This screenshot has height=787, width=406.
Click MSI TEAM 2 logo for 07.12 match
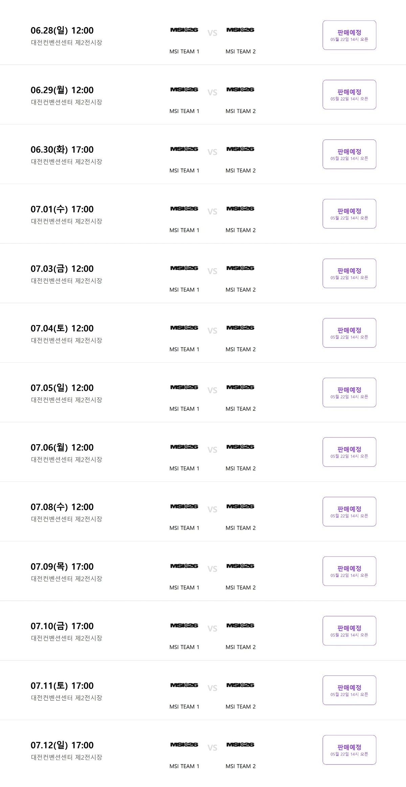240,744
